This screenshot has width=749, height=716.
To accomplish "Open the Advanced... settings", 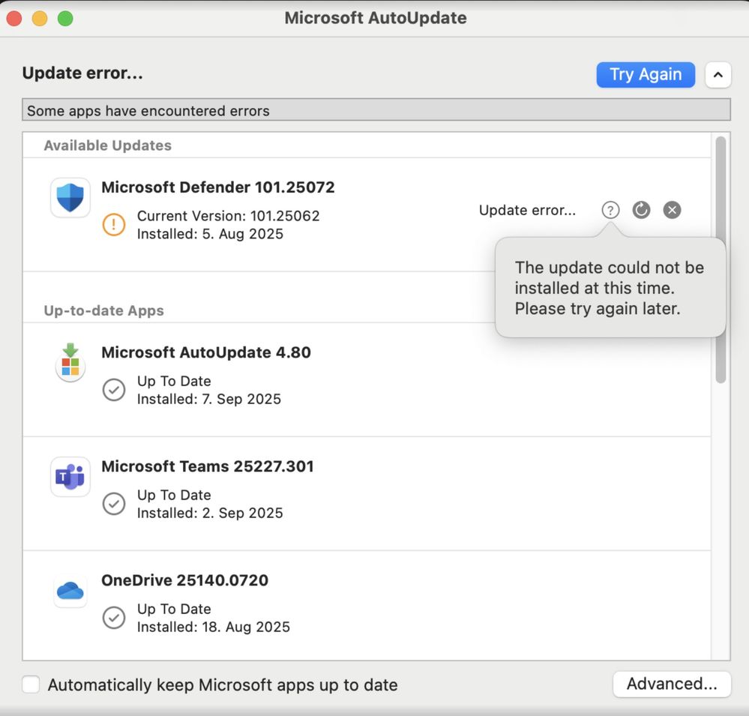I will [x=672, y=684].
